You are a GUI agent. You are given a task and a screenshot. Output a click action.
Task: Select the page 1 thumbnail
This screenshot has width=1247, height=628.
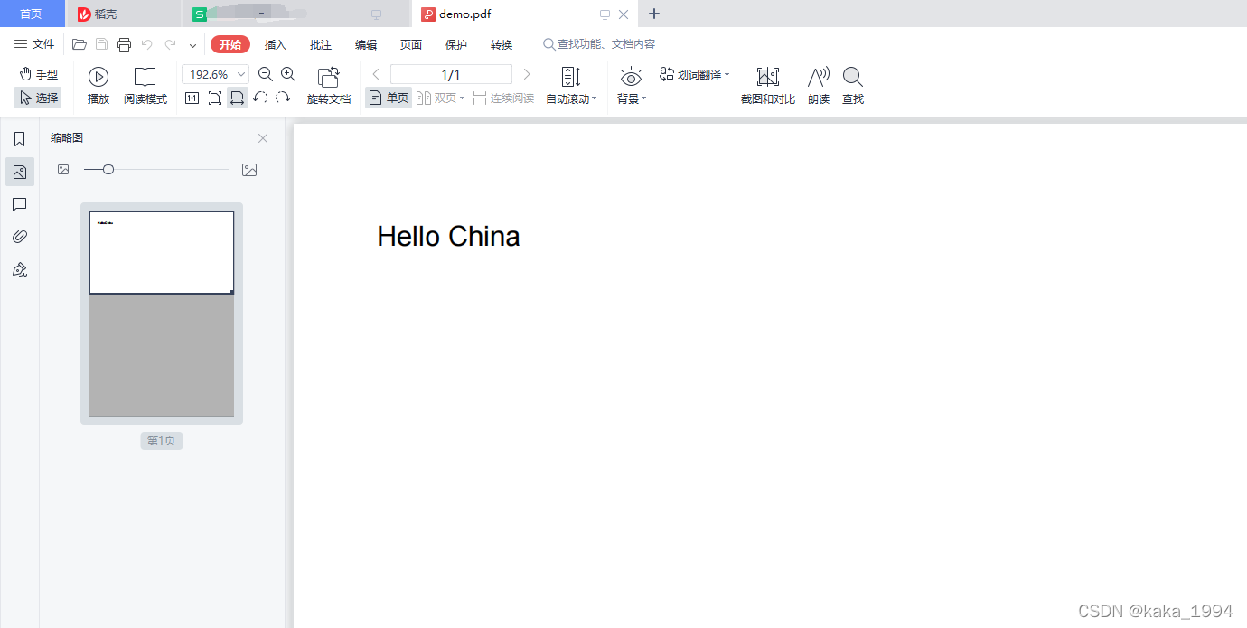pyautogui.click(x=161, y=312)
